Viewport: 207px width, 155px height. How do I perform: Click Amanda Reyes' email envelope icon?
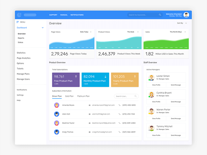[x=90, y=105]
